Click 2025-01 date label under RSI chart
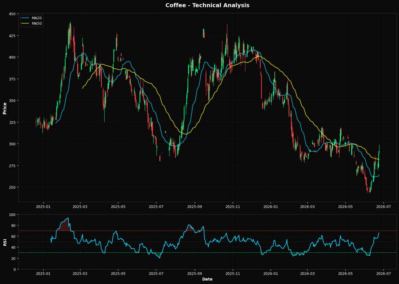This screenshot has width=399, height=284. (43, 274)
